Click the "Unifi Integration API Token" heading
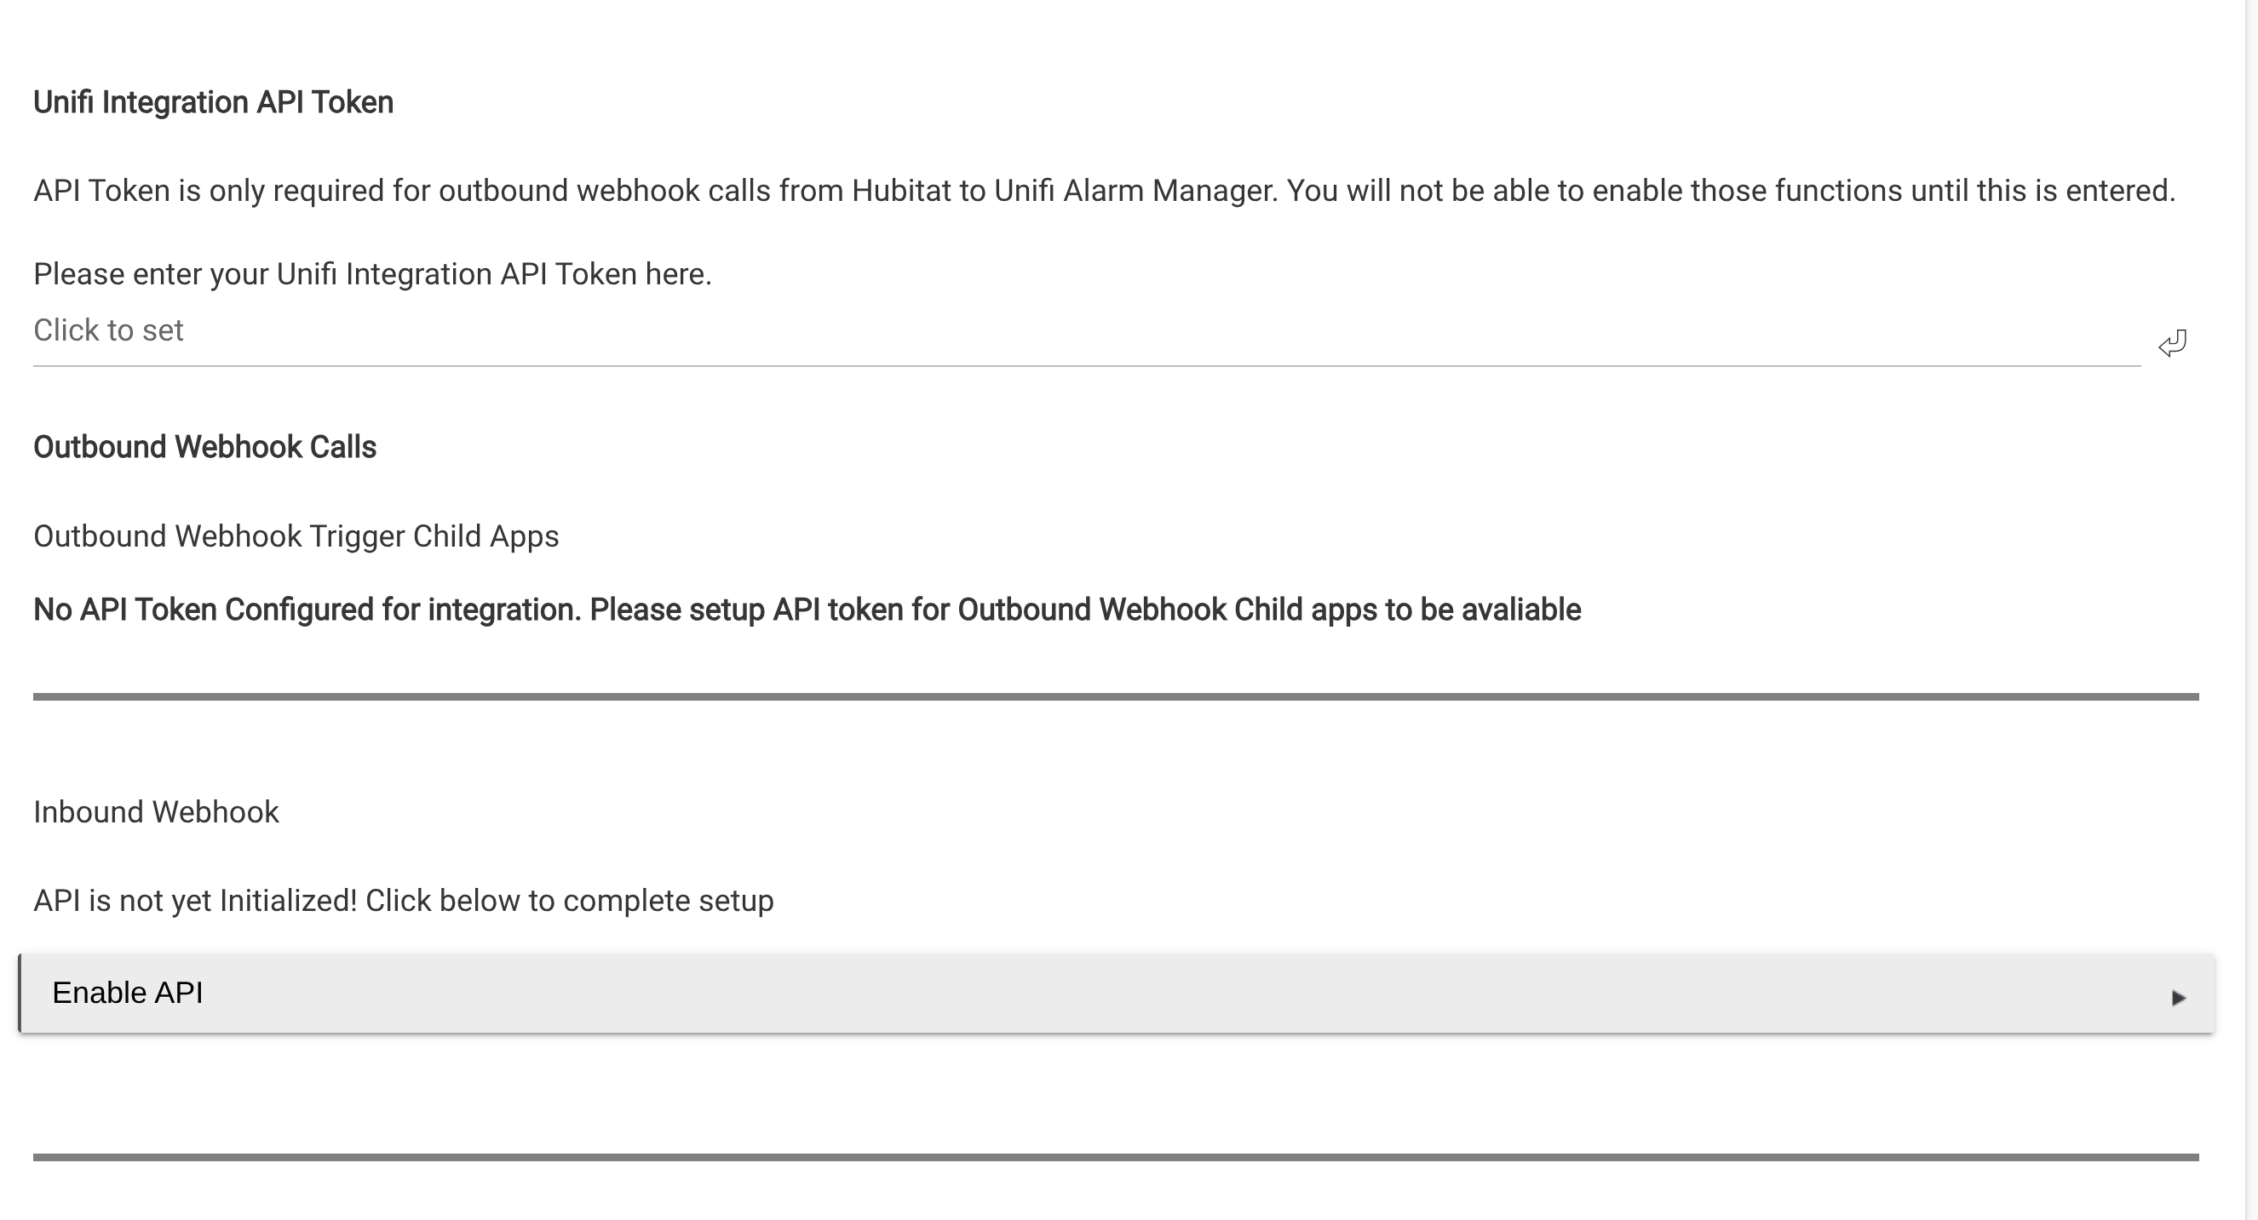The height and width of the screenshot is (1220, 2258). pos(213,102)
